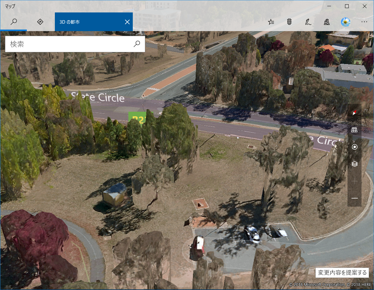This screenshot has width=374, height=290.
Task: Click the account avatar icon
Action: coord(345,22)
